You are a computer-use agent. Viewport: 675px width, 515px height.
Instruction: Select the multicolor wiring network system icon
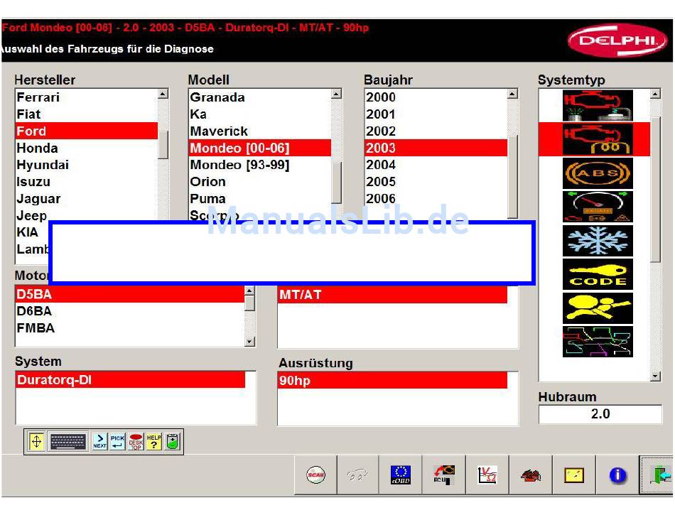tap(598, 342)
